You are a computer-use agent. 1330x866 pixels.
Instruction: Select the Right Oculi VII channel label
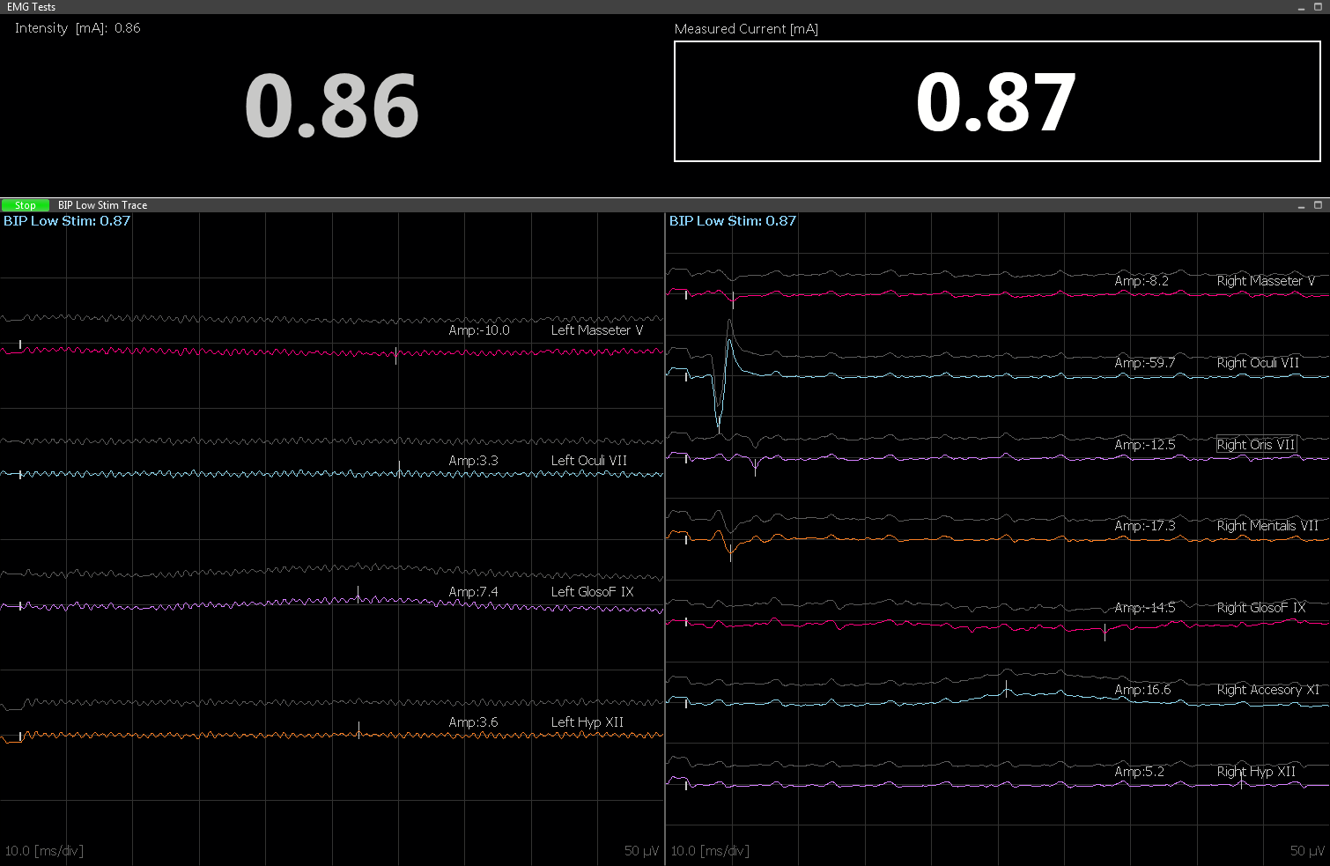click(x=1257, y=362)
